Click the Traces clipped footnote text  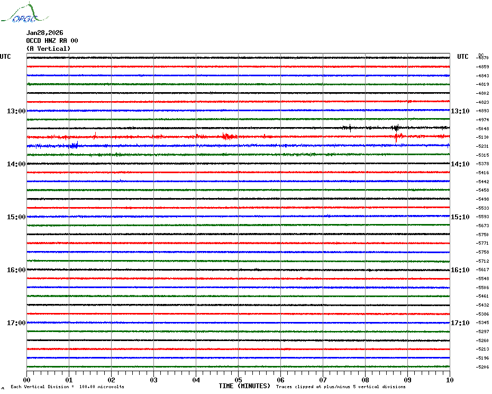point(341,387)
